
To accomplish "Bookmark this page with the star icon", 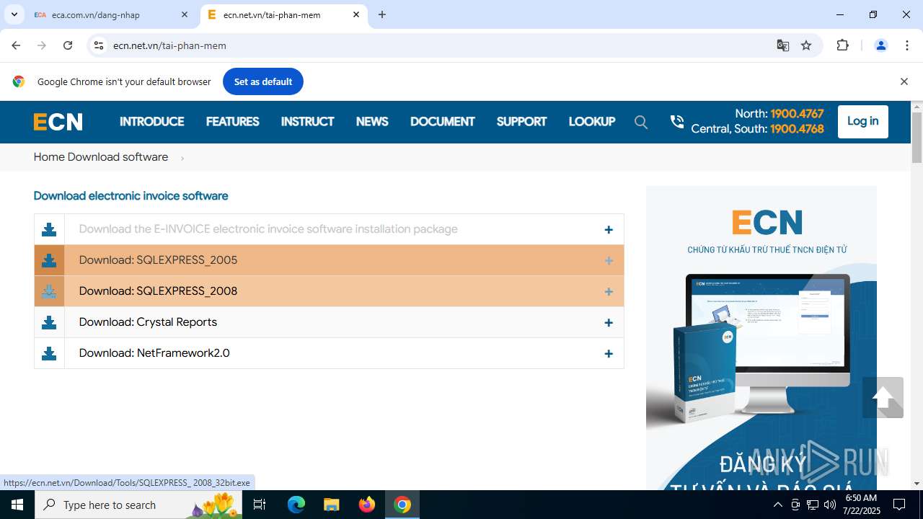I will pyautogui.click(x=806, y=45).
